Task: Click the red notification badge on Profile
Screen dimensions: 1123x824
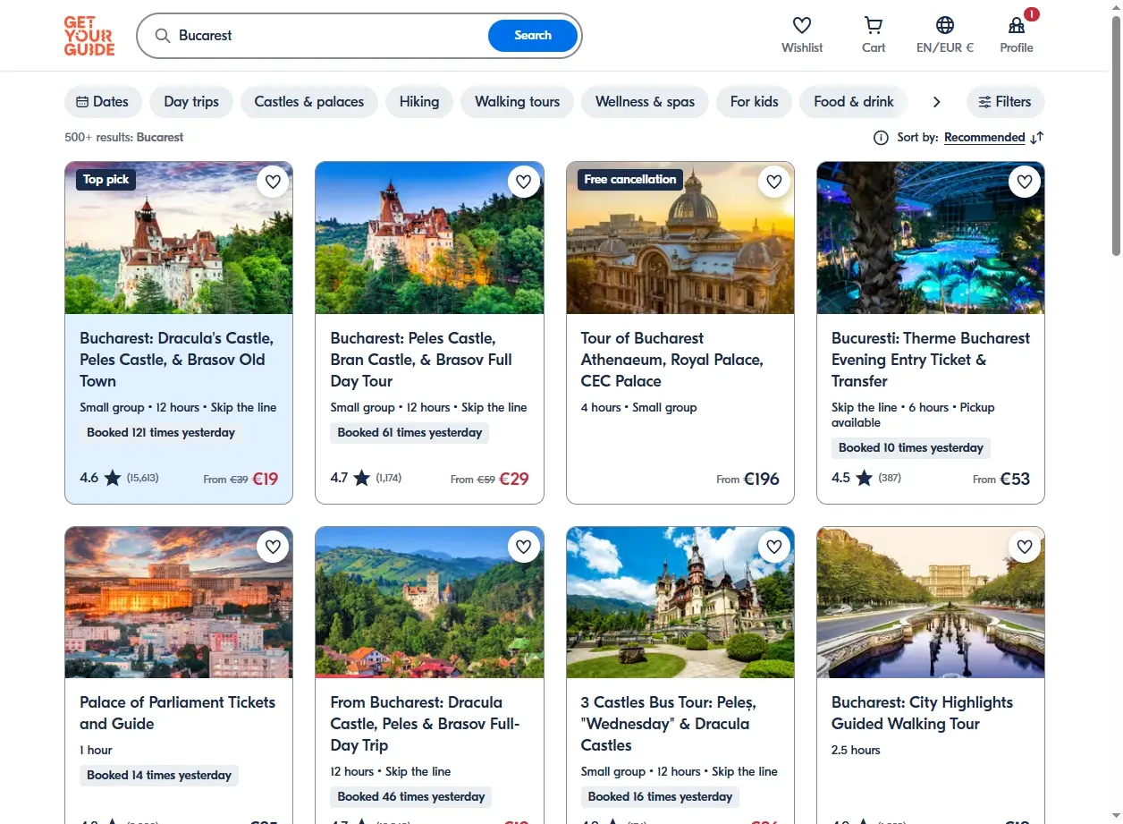Action: (x=1032, y=14)
